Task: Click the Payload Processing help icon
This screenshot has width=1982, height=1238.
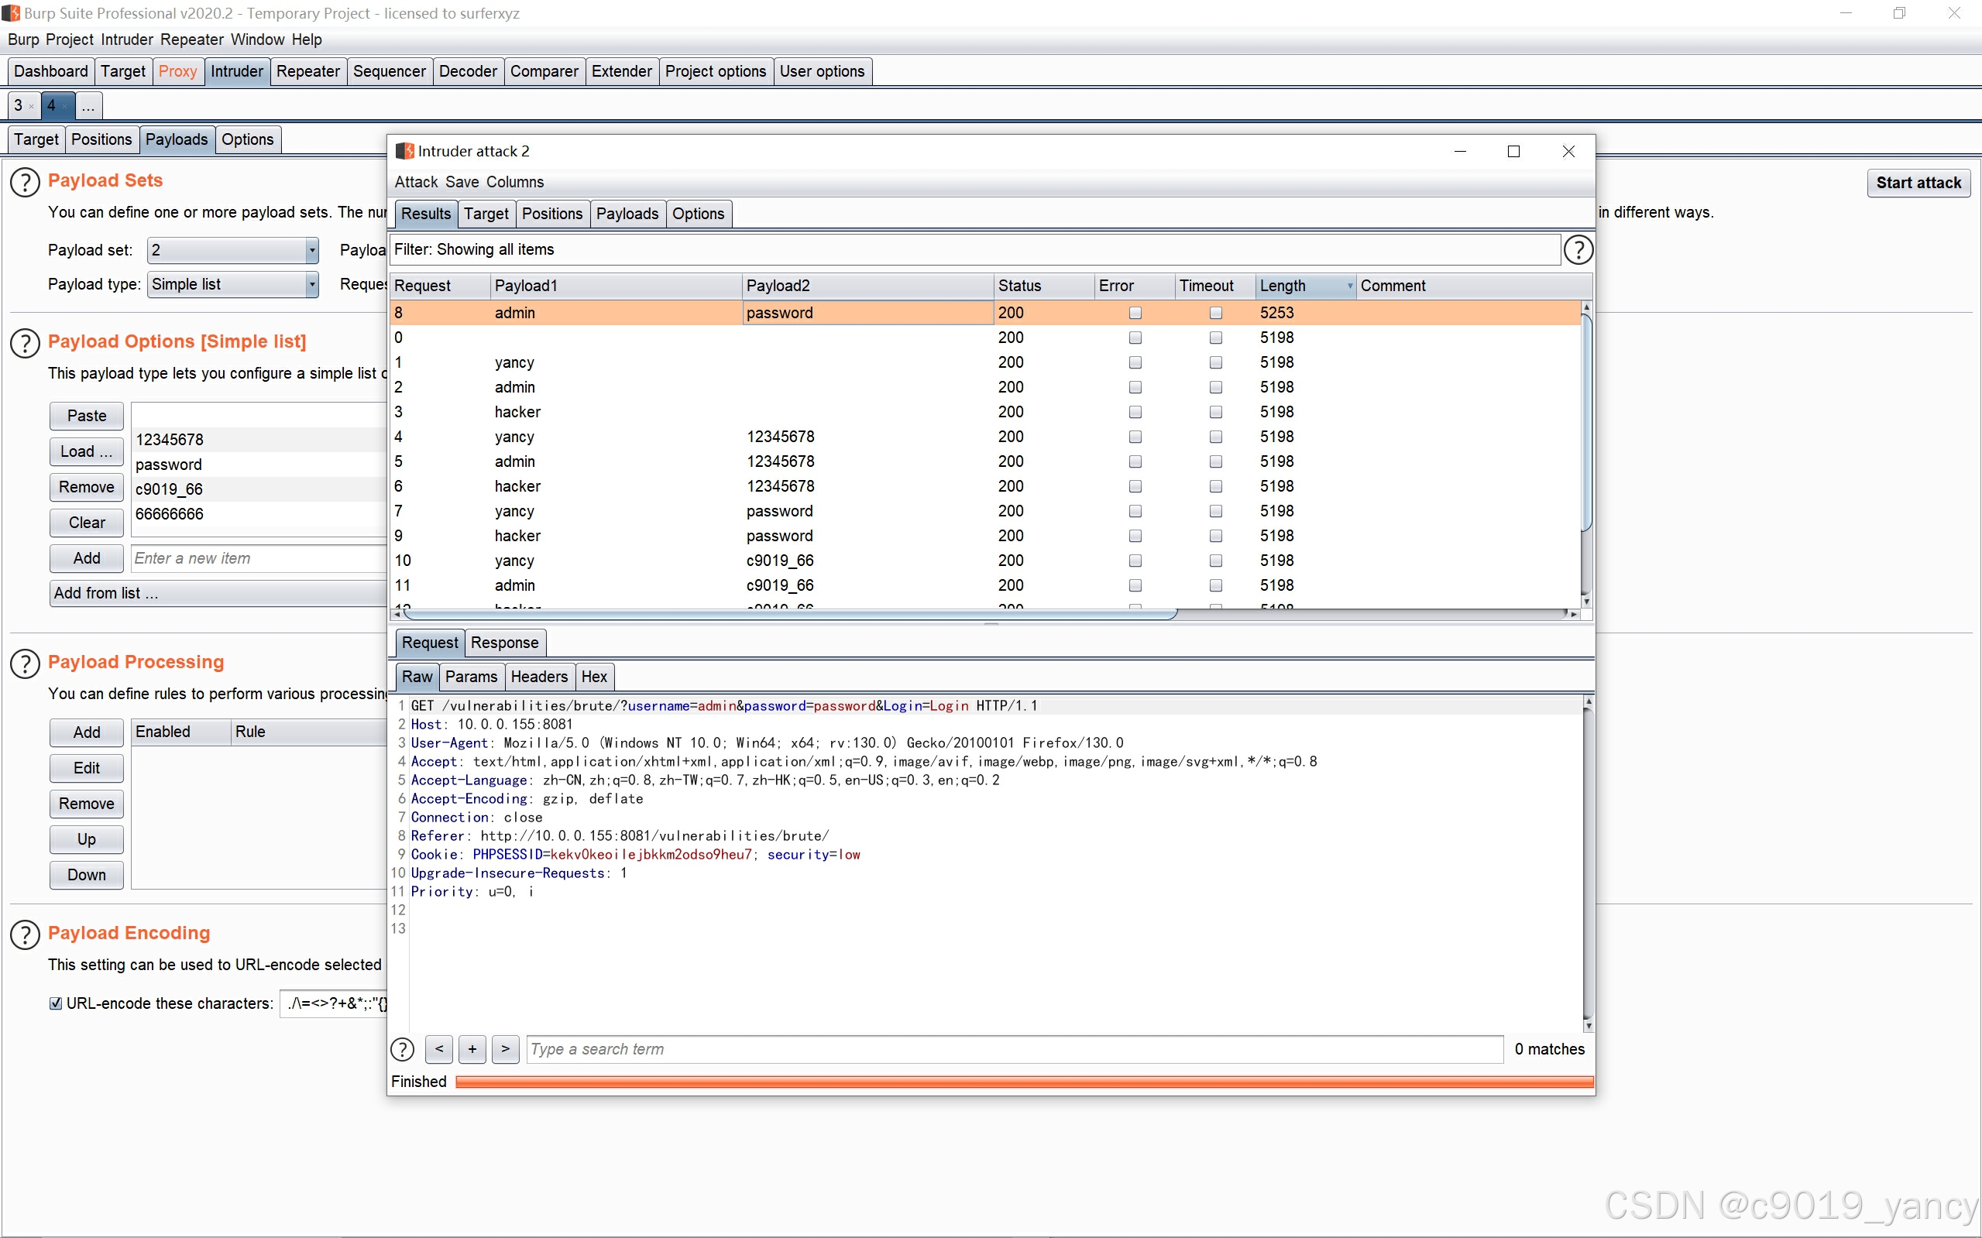Action: pyautogui.click(x=25, y=664)
